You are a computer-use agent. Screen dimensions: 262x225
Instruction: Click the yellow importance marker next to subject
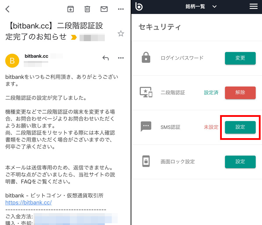click(x=74, y=37)
